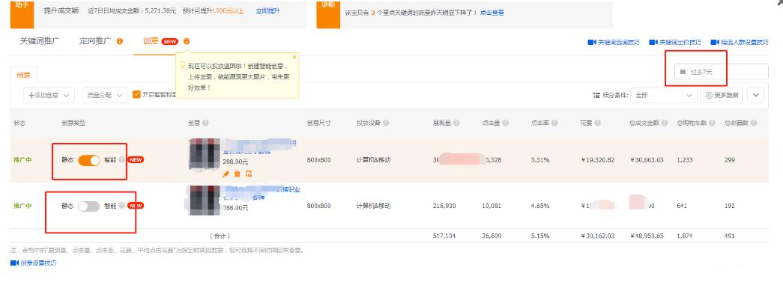Click help icon next to 总收藏数 header
783x285 pixels.
pos(754,123)
